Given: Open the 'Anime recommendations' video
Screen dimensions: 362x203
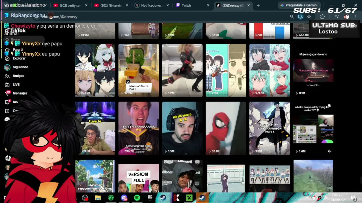Looking at the screenshot, I should point(95,176).
